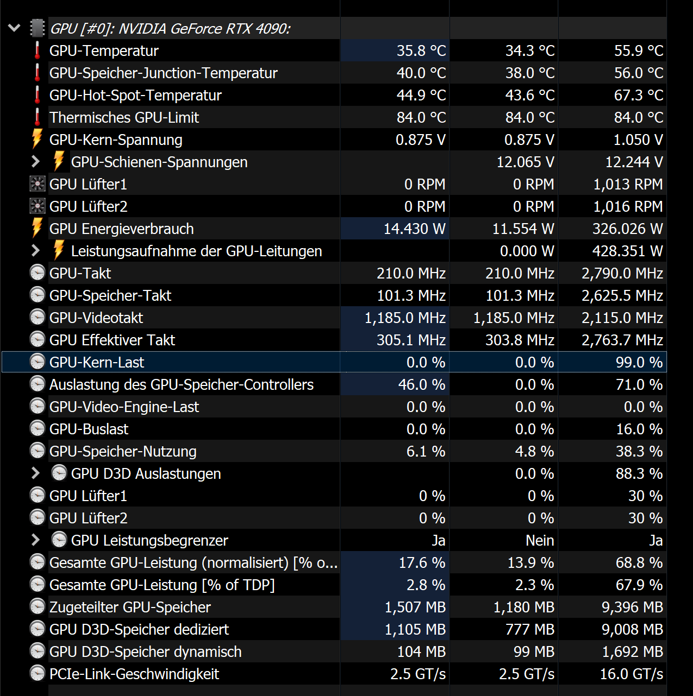Click the fan icon of GPU Lüfter1 RPM row

tap(37, 184)
